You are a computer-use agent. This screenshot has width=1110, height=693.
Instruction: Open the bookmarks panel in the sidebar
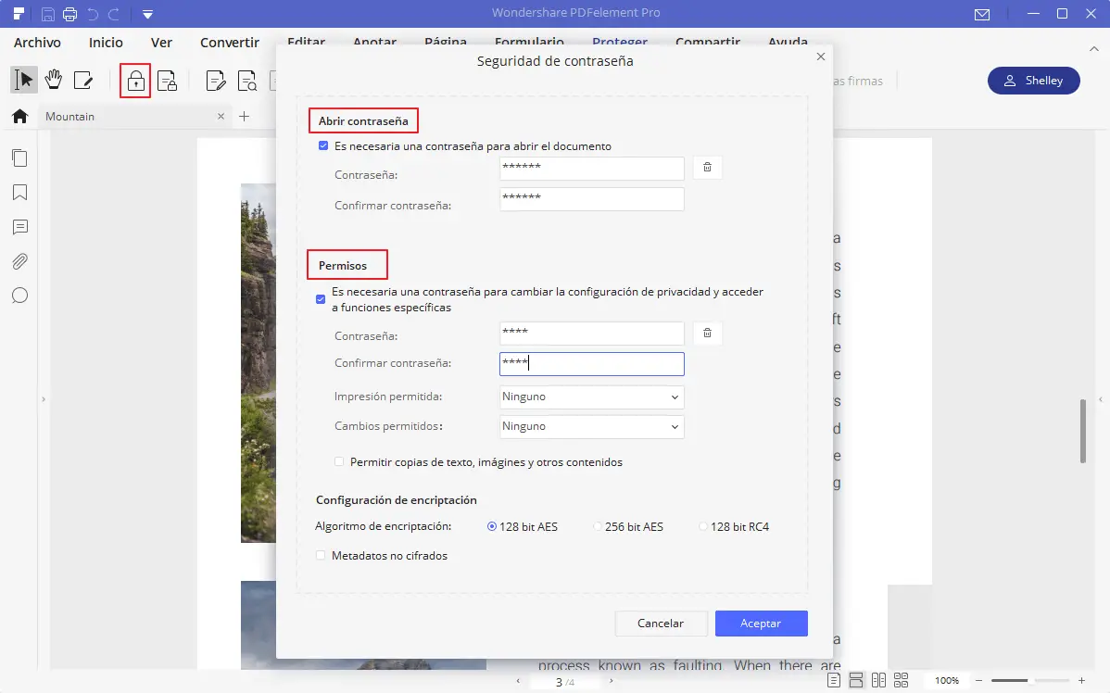[x=19, y=193]
